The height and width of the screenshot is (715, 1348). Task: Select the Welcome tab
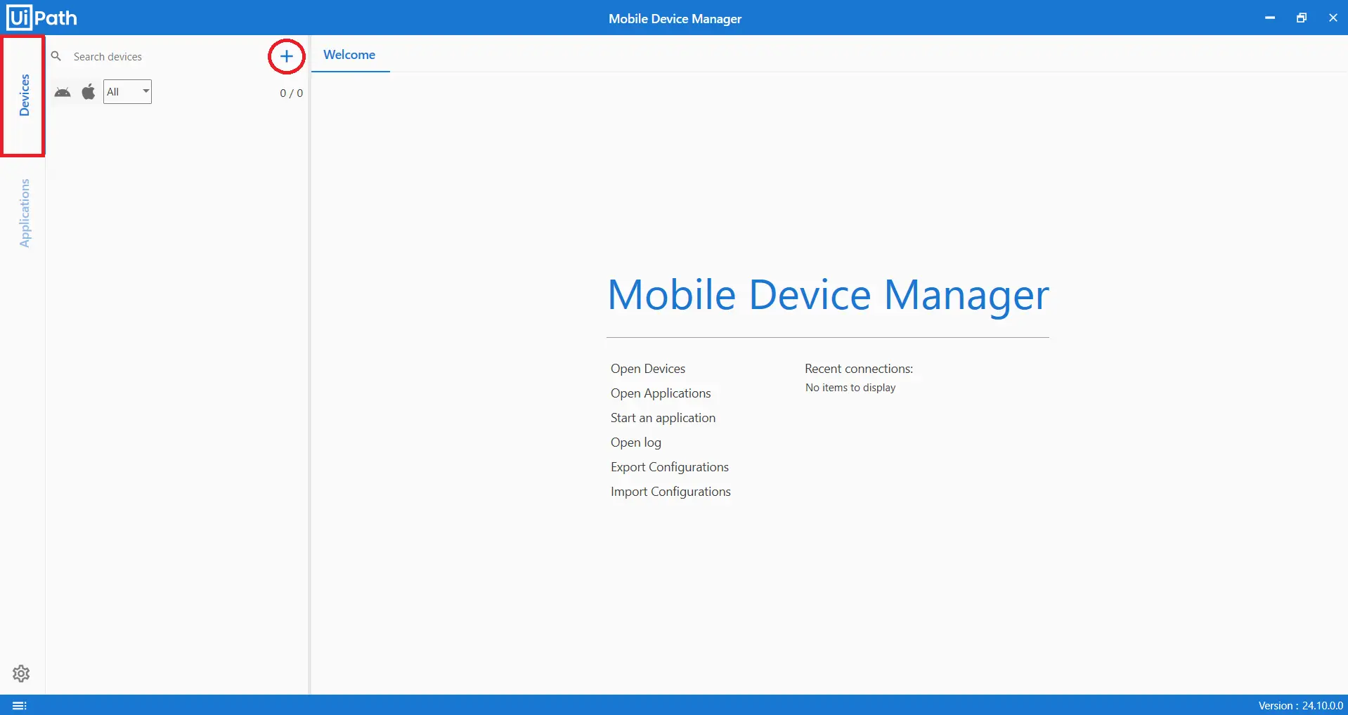click(x=349, y=55)
